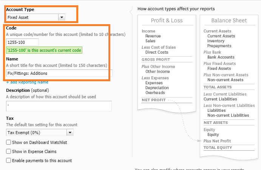This screenshot has height=170, width=261.
Task: Open the Account Type dropdown arrow
Action: click(x=62, y=17)
